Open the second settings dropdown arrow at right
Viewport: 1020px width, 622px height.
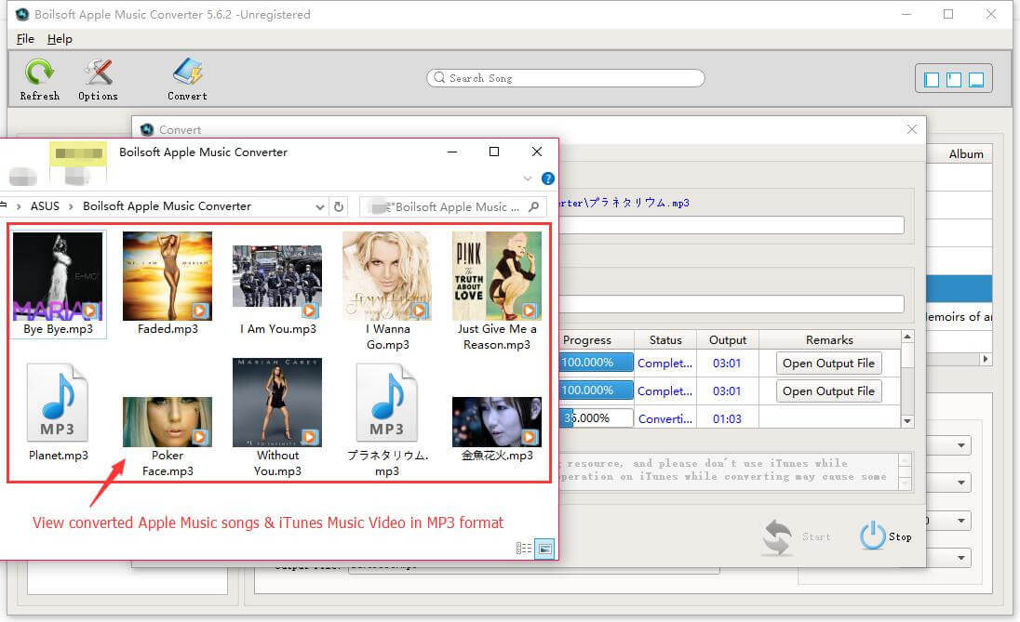pos(960,483)
